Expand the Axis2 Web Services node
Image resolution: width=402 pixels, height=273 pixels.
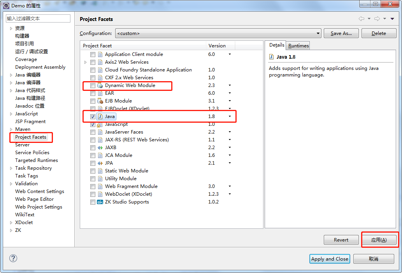[86, 62]
